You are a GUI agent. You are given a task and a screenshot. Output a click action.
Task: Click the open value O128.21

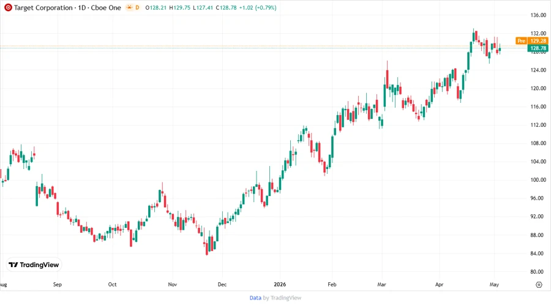156,8
